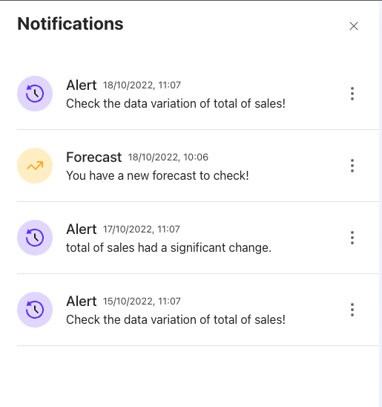Click the 17/10/2022, 11:07 timestamp

coord(142,229)
